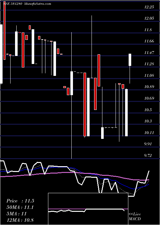Screen dimensions: 160x225
Task: Select the 11.8 price axis label
Action: (x=148, y=30)
